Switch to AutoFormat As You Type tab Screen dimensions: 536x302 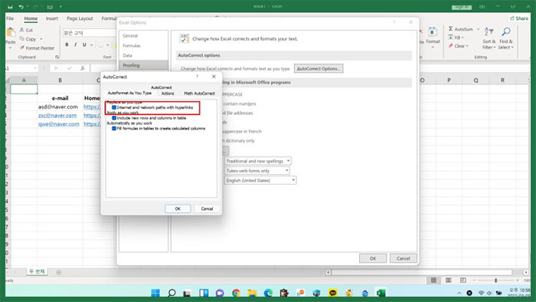(x=129, y=93)
